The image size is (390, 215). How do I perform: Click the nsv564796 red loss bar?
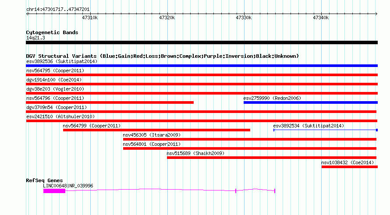[110, 102]
